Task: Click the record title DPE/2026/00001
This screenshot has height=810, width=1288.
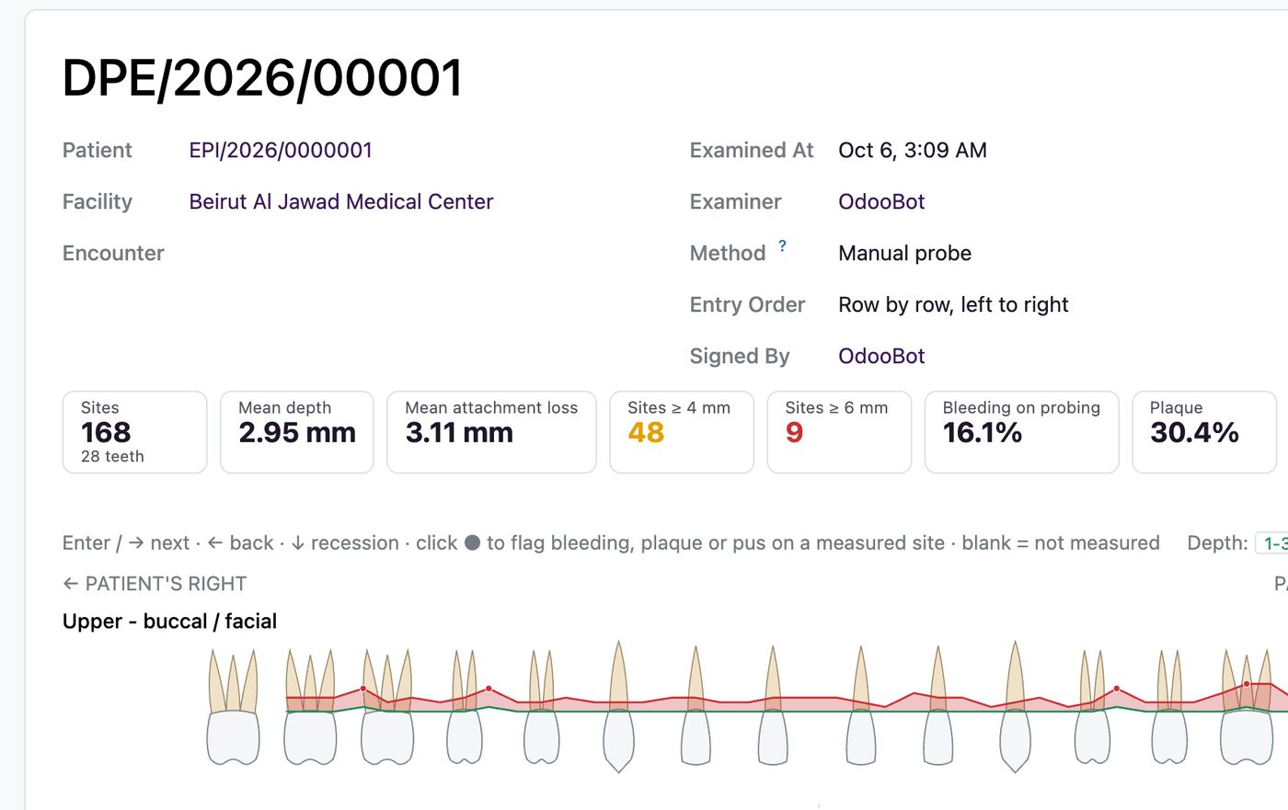Action: click(263, 78)
